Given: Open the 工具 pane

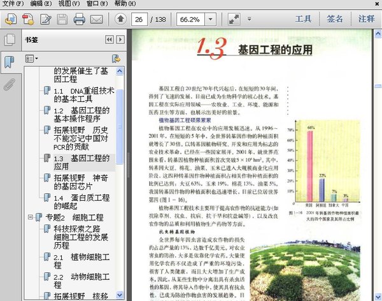Looking at the screenshot, I should point(303,19).
